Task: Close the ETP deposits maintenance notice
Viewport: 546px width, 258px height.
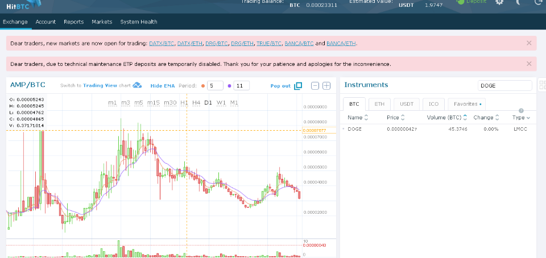Action: [529, 64]
